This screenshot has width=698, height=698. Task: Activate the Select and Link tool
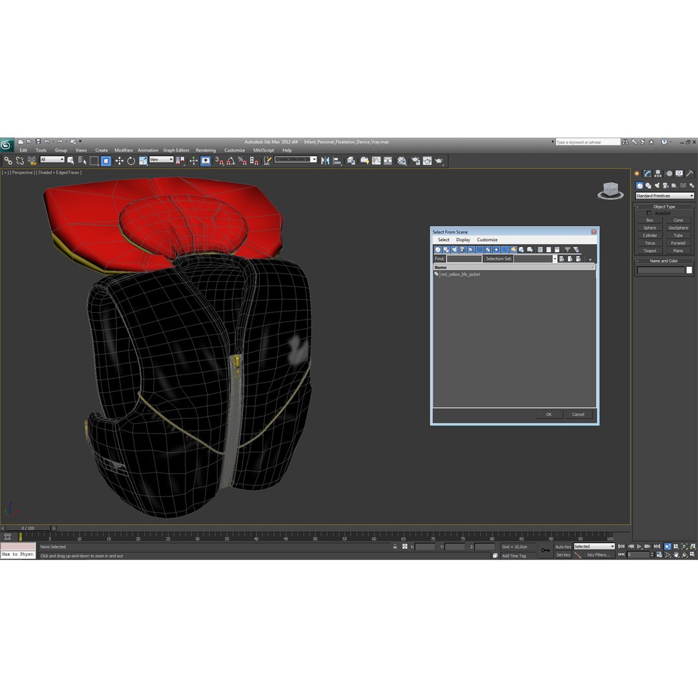(8, 161)
